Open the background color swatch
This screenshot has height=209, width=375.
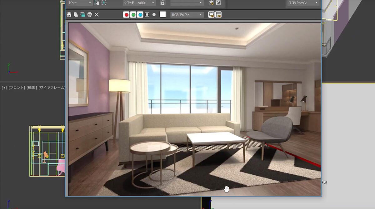click(162, 14)
